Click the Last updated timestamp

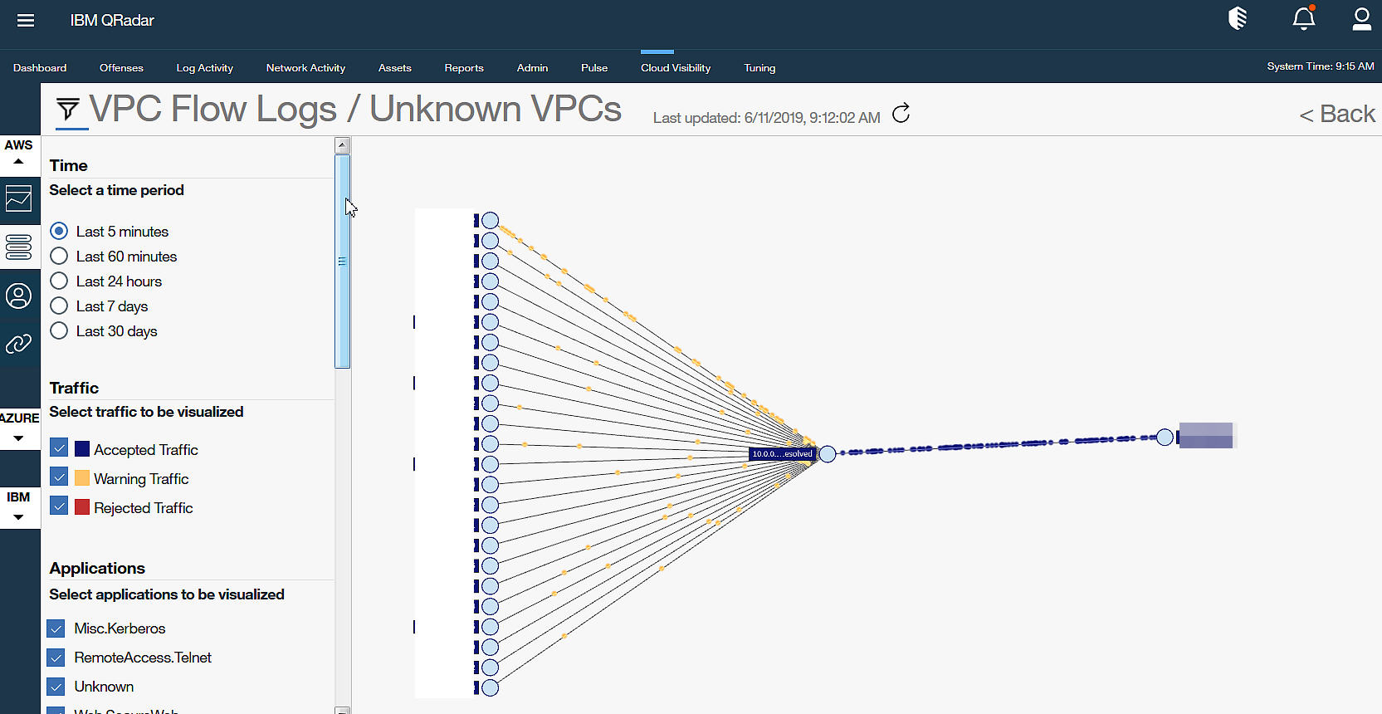click(x=766, y=118)
